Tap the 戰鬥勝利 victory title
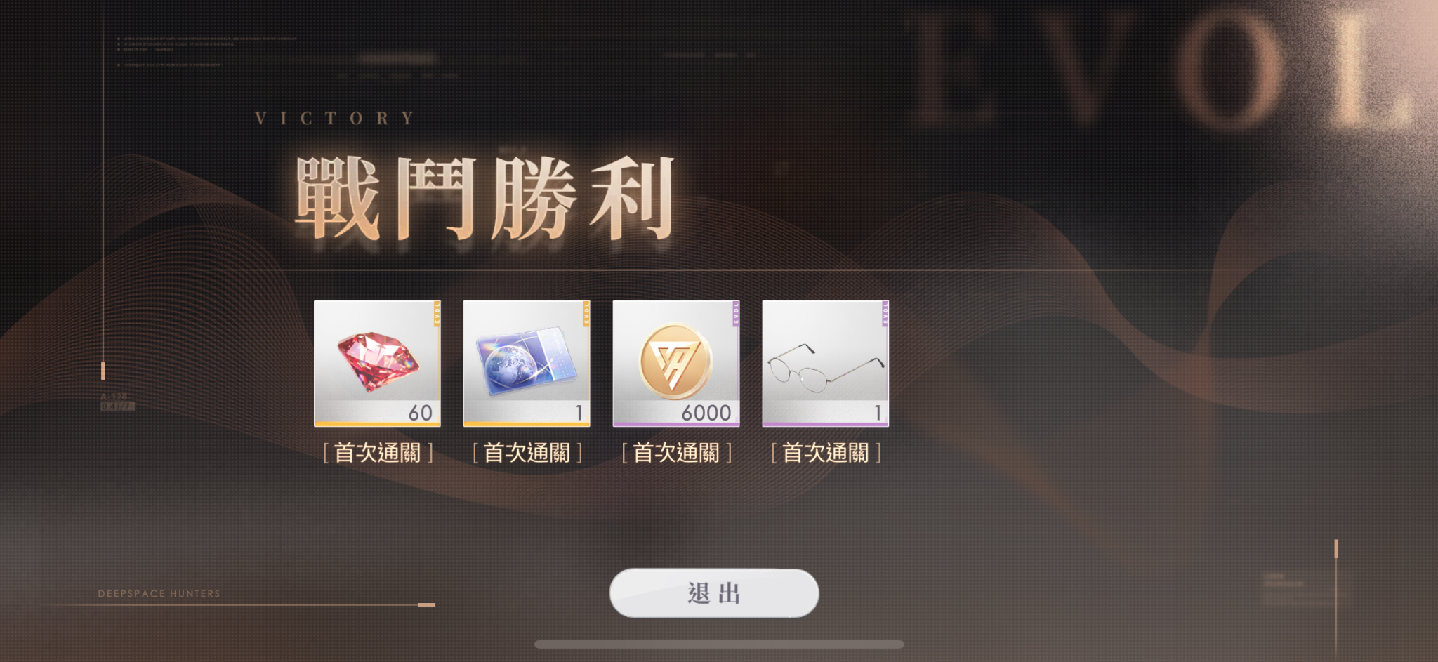Screen dimensions: 1438x662 484,198
